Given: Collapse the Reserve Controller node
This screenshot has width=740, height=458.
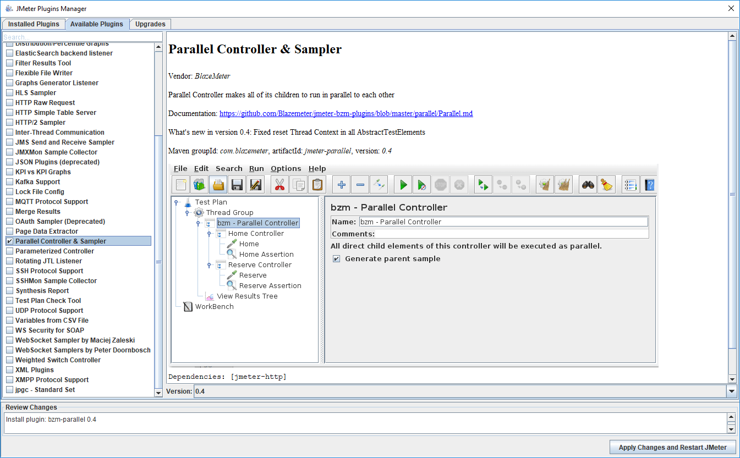Looking at the screenshot, I should click(209, 264).
